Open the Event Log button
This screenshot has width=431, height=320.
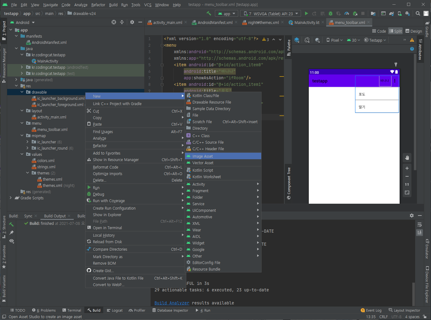(371, 310)
